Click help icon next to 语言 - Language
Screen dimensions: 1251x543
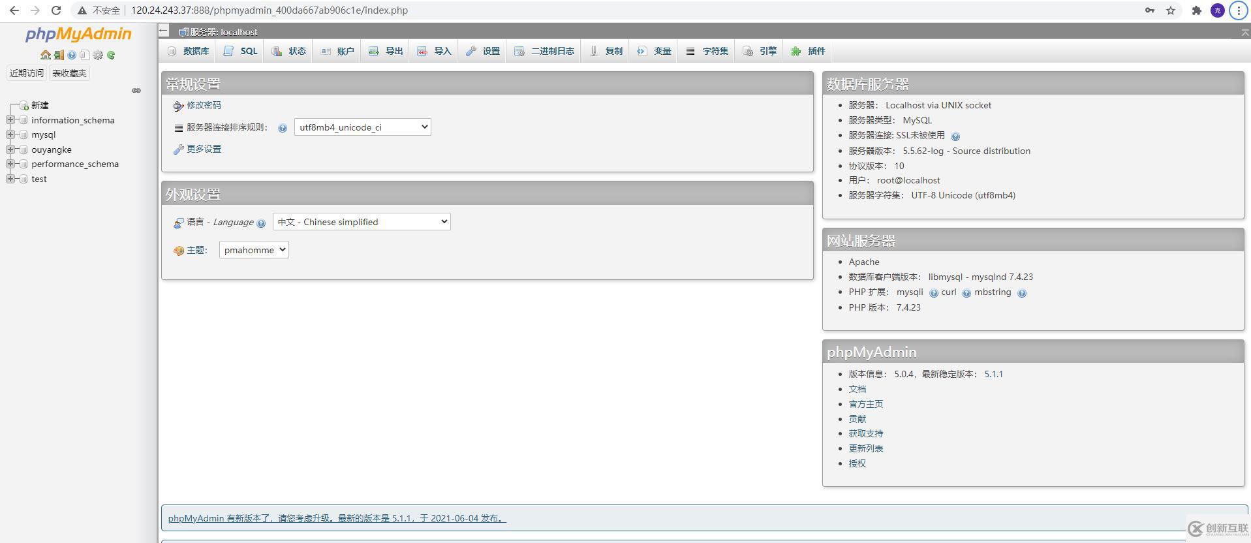[261, 223]
